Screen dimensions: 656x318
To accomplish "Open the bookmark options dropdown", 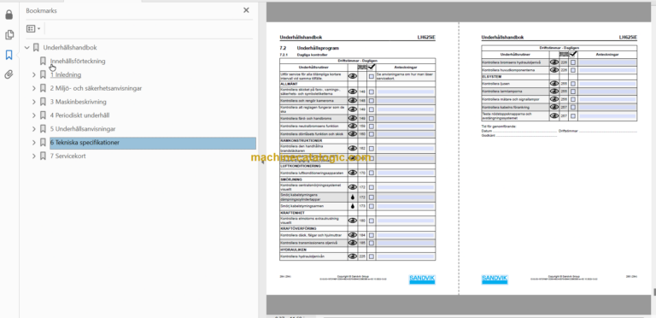I will [x=33, y=29].
